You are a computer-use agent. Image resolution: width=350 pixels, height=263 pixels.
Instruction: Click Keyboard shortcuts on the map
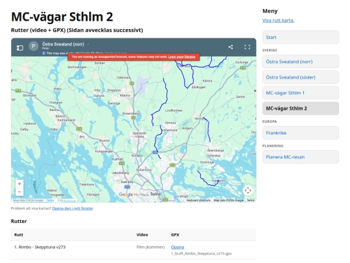(198, 201)
